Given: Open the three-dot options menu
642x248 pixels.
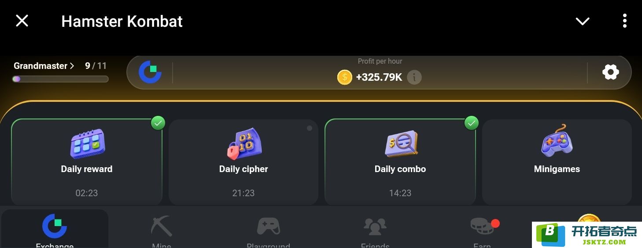Looking at the screenshot, I should [x=625, y=21].
